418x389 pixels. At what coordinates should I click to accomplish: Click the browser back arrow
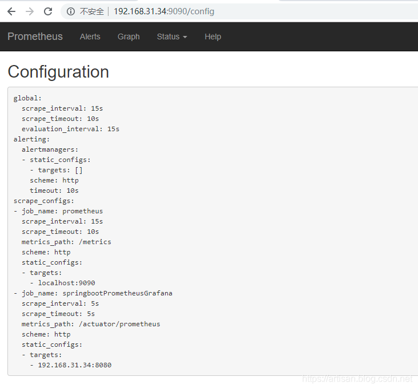pos(11,11)
